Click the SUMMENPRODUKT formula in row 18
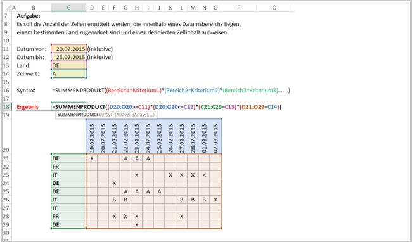The height and width of the screenshot is (242, 412). (167, 107)
